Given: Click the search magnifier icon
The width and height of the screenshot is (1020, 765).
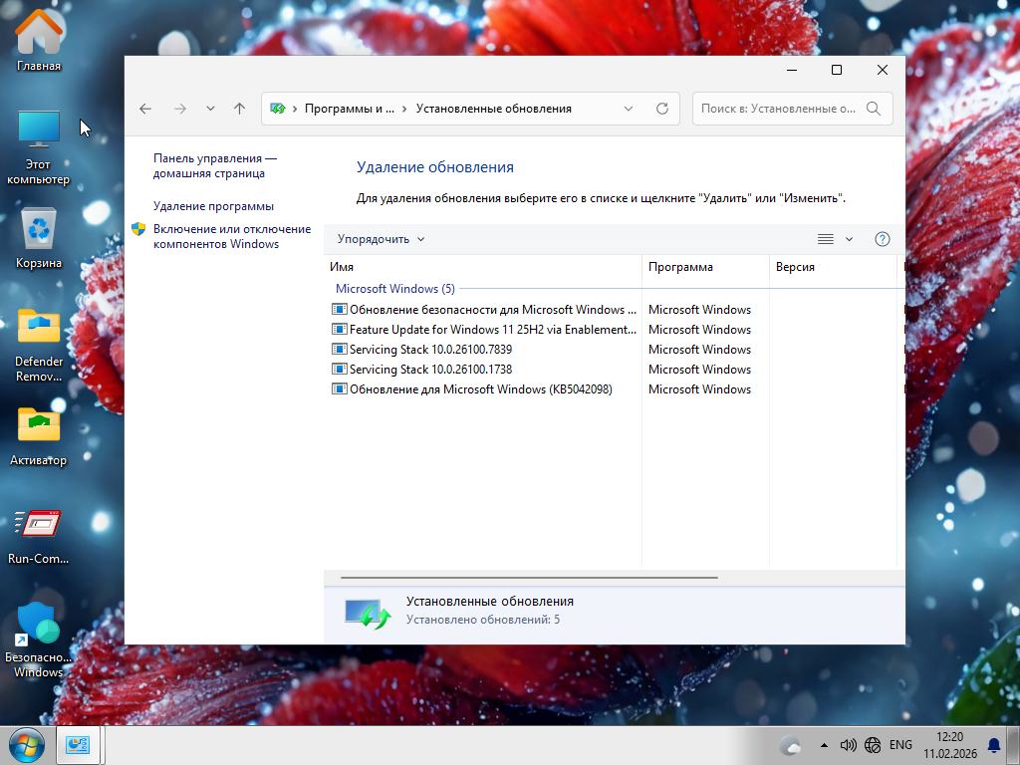Looking at the screenshot, I should [874, 109].
